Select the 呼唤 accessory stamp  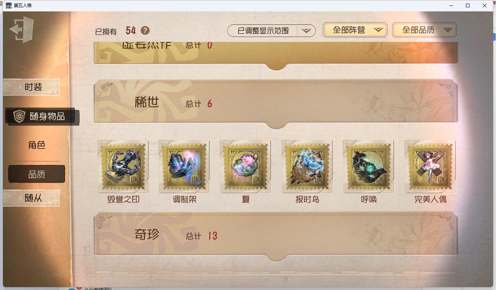369,166
